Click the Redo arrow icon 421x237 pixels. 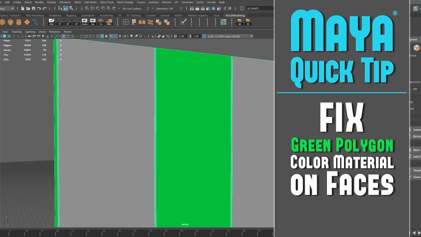44,8
